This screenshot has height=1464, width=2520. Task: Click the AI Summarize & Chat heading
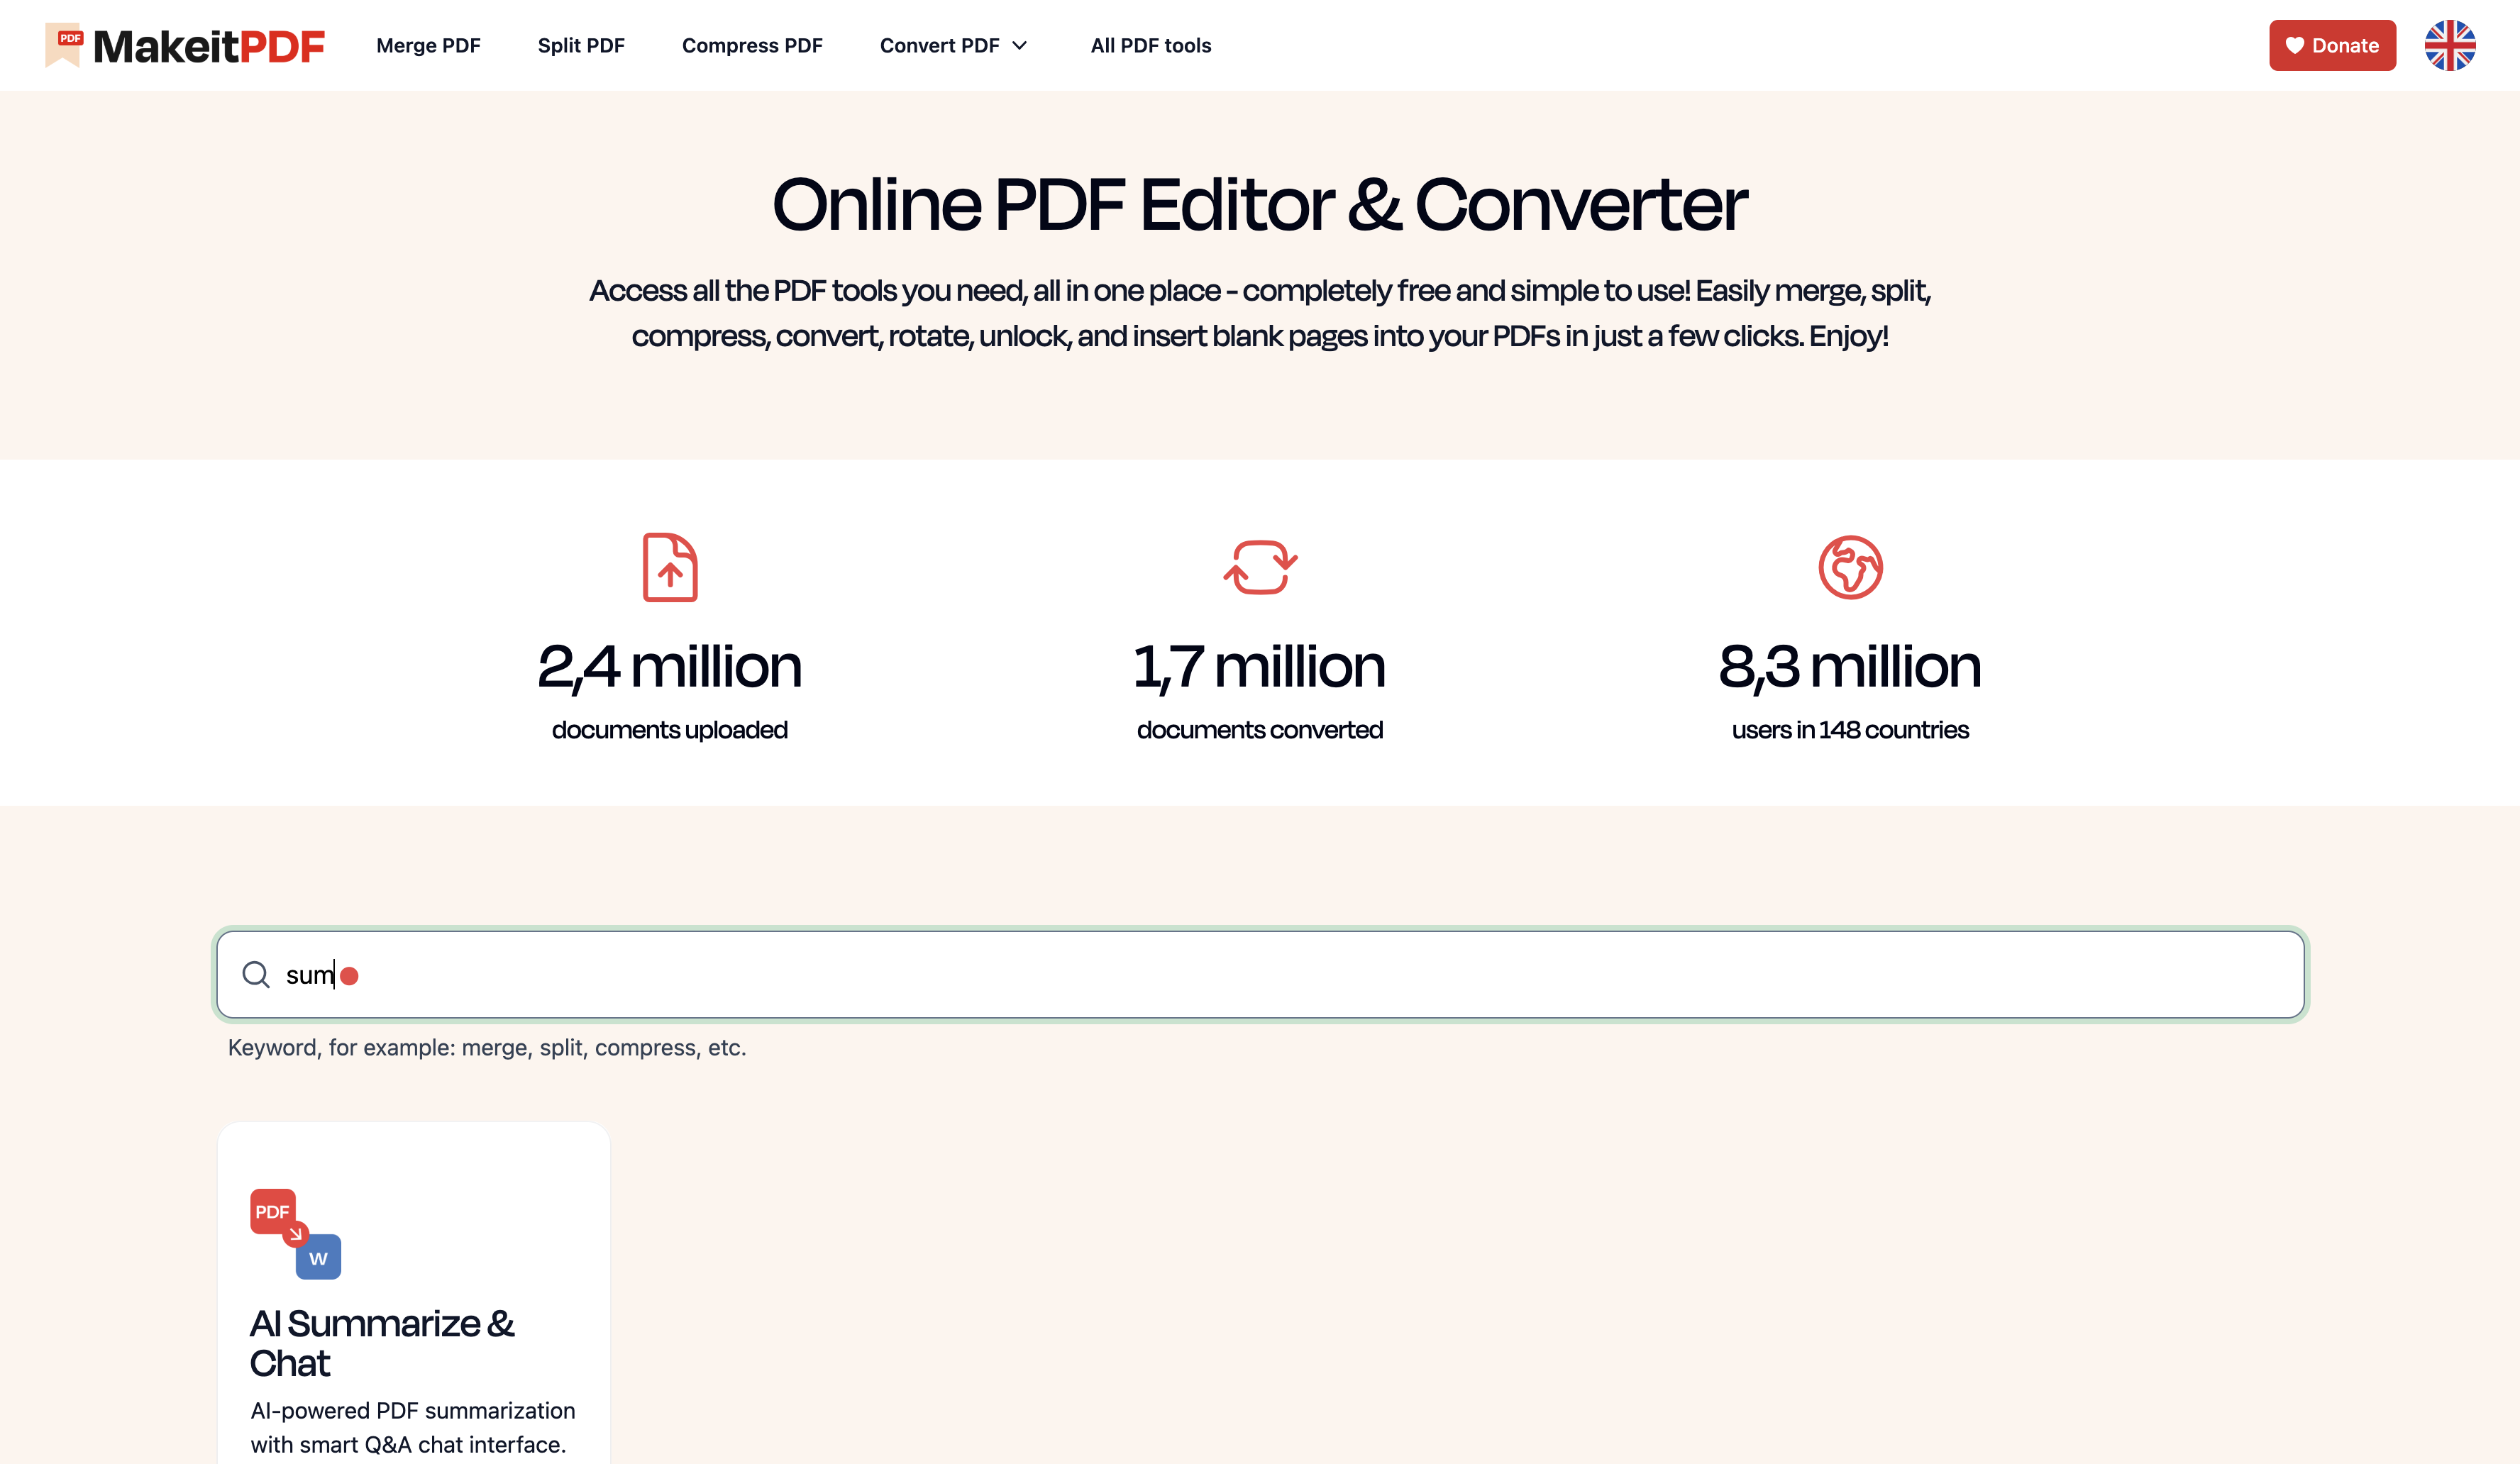pos(383,1342)
